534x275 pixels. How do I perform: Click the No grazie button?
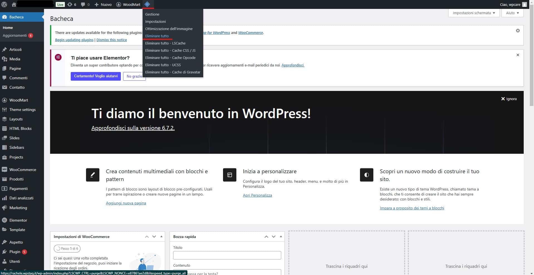click(134, 76)
